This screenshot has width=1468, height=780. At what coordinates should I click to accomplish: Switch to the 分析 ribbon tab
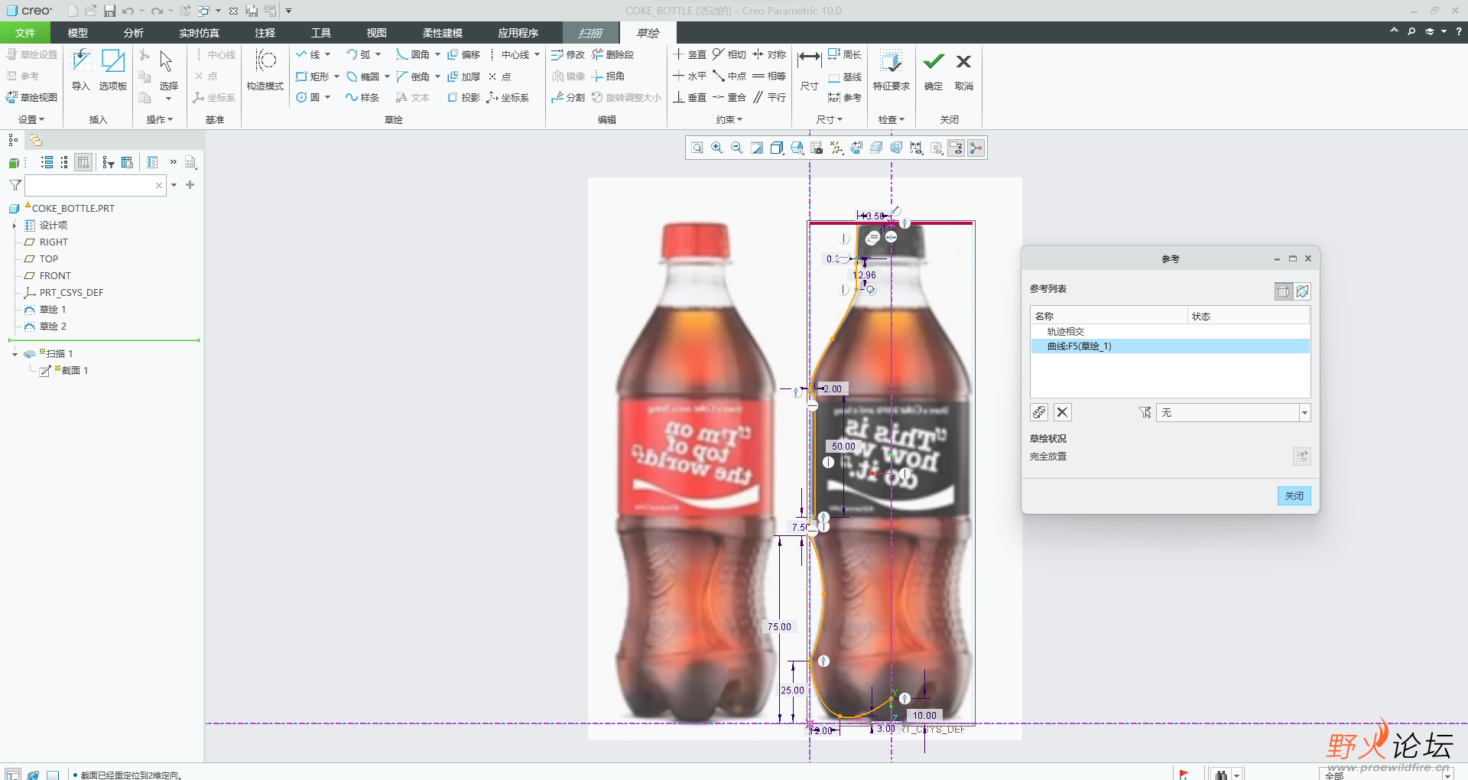134,33
